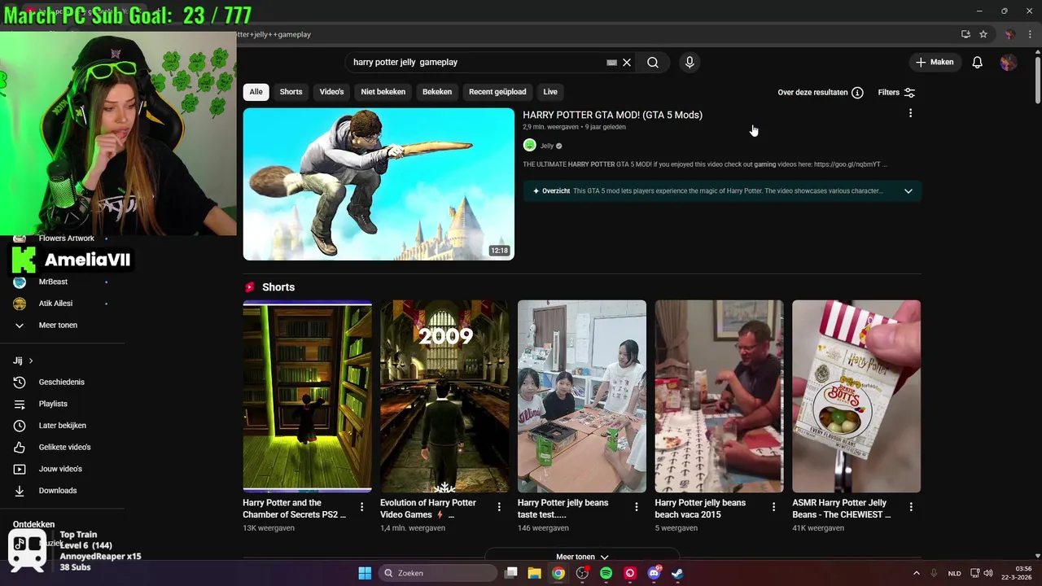The height and width of the screenshot is (586, 1042).
Task: Open Harry Potter jelly beans taste test short
Action: [582, 396]
